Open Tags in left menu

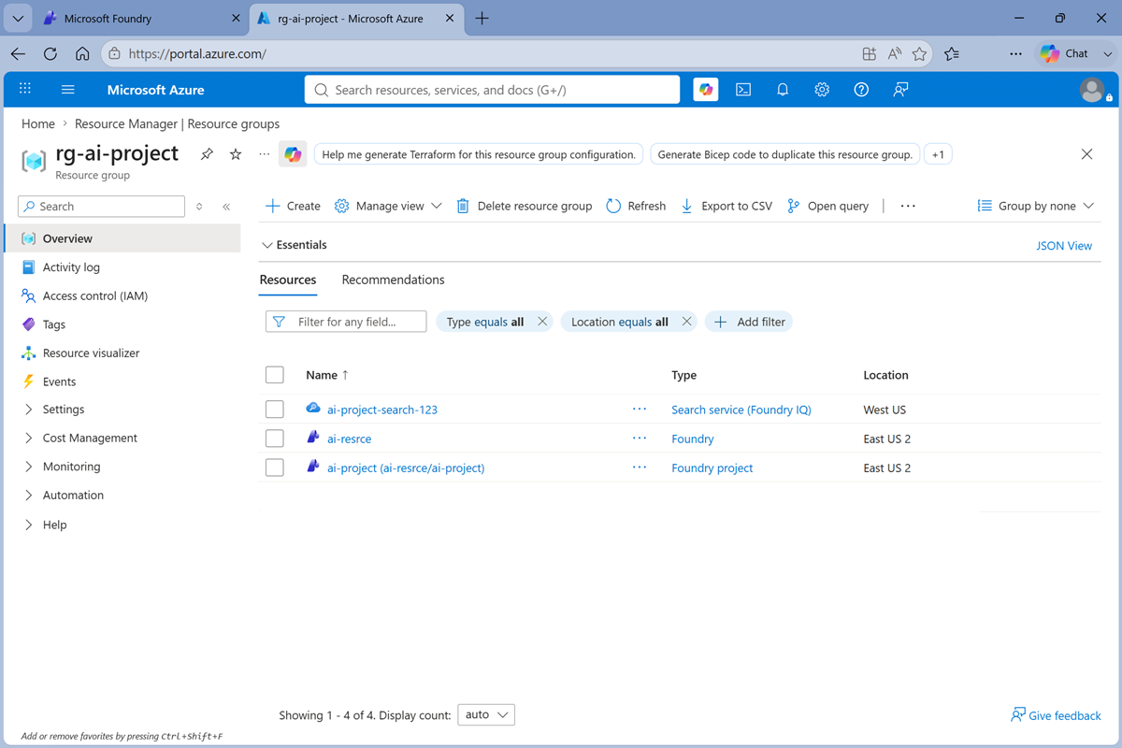click(54, 324)
